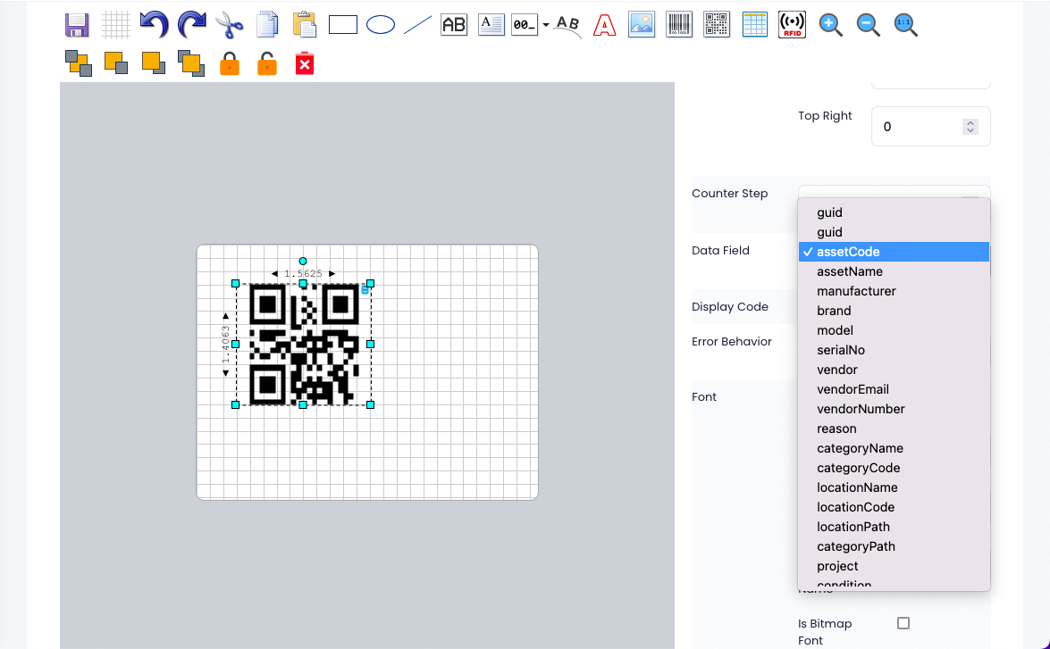Screen dimensions: 1050x649
Task: Click the Zoom 1:1 magnifier
Action: (906, 25)
